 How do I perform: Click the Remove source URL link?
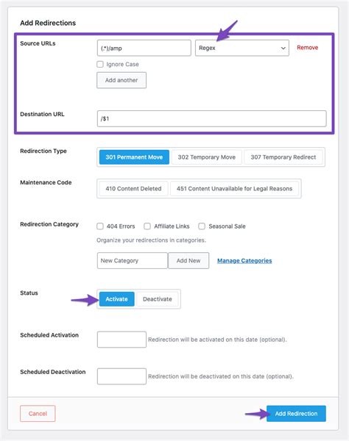[307, 48]
